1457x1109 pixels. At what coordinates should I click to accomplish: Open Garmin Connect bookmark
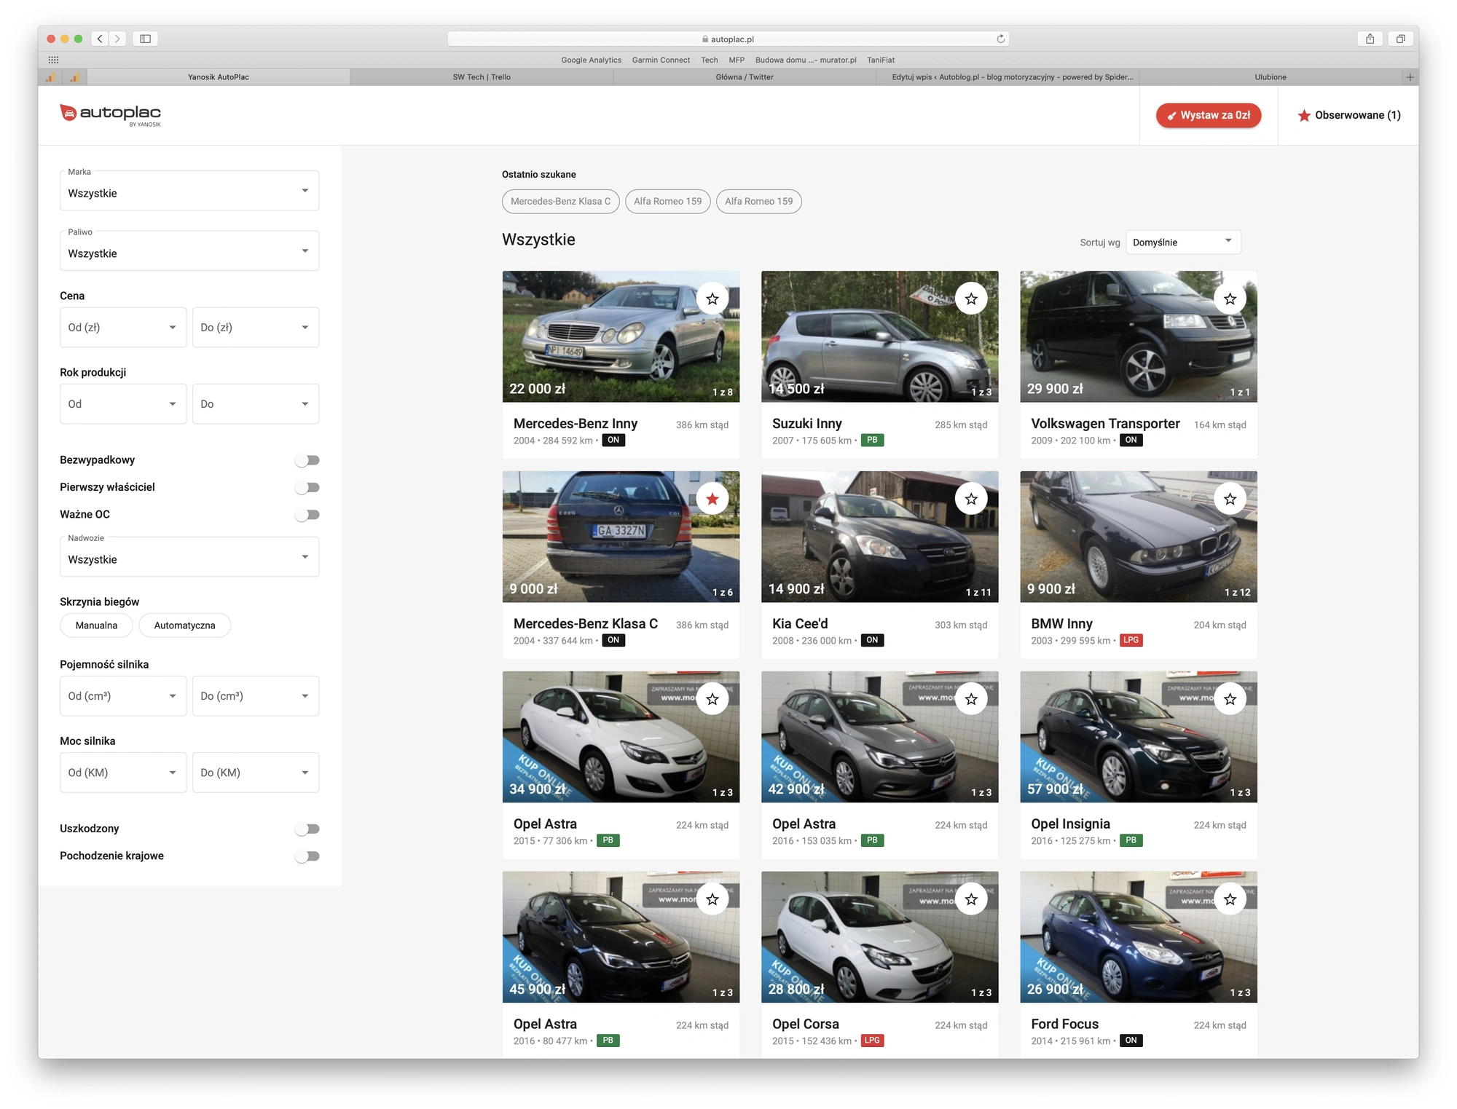pyautogui.click(x=661, y=60)
